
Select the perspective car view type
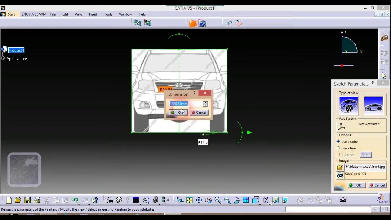[349, 106]
